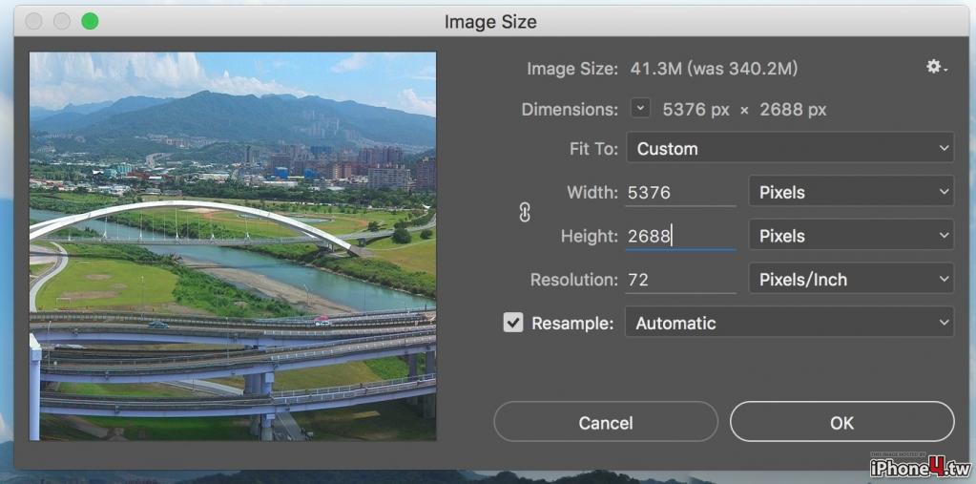Click the Width field showing 5376
The image size is (976, 484).
[x=680, y=193]
